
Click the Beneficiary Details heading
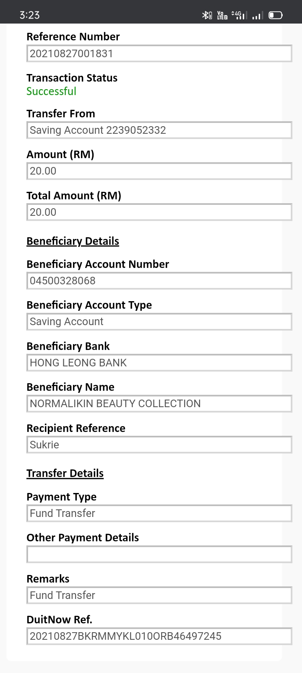(73, 241)
